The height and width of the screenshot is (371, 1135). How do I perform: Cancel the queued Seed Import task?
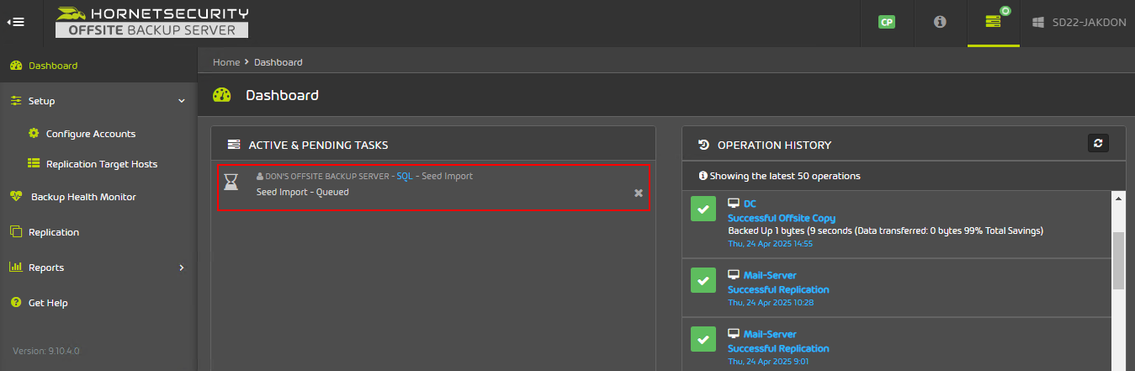coord(639,193)
